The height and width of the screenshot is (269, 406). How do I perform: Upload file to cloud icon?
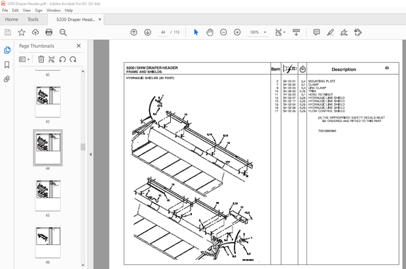(35, 32)
